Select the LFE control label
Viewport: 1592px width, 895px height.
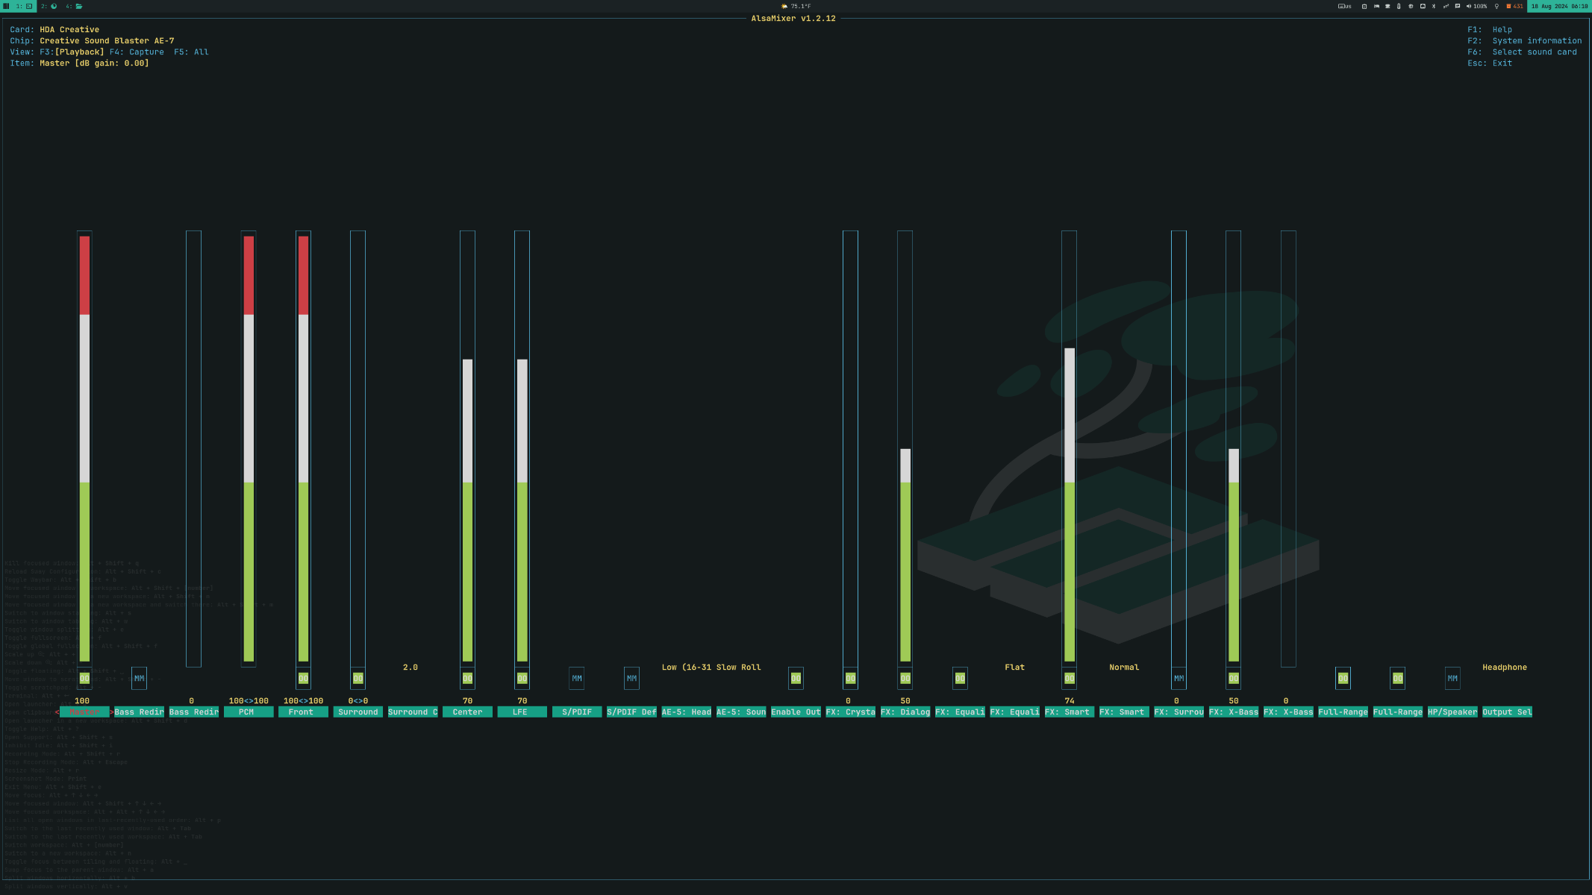[521, 712]
